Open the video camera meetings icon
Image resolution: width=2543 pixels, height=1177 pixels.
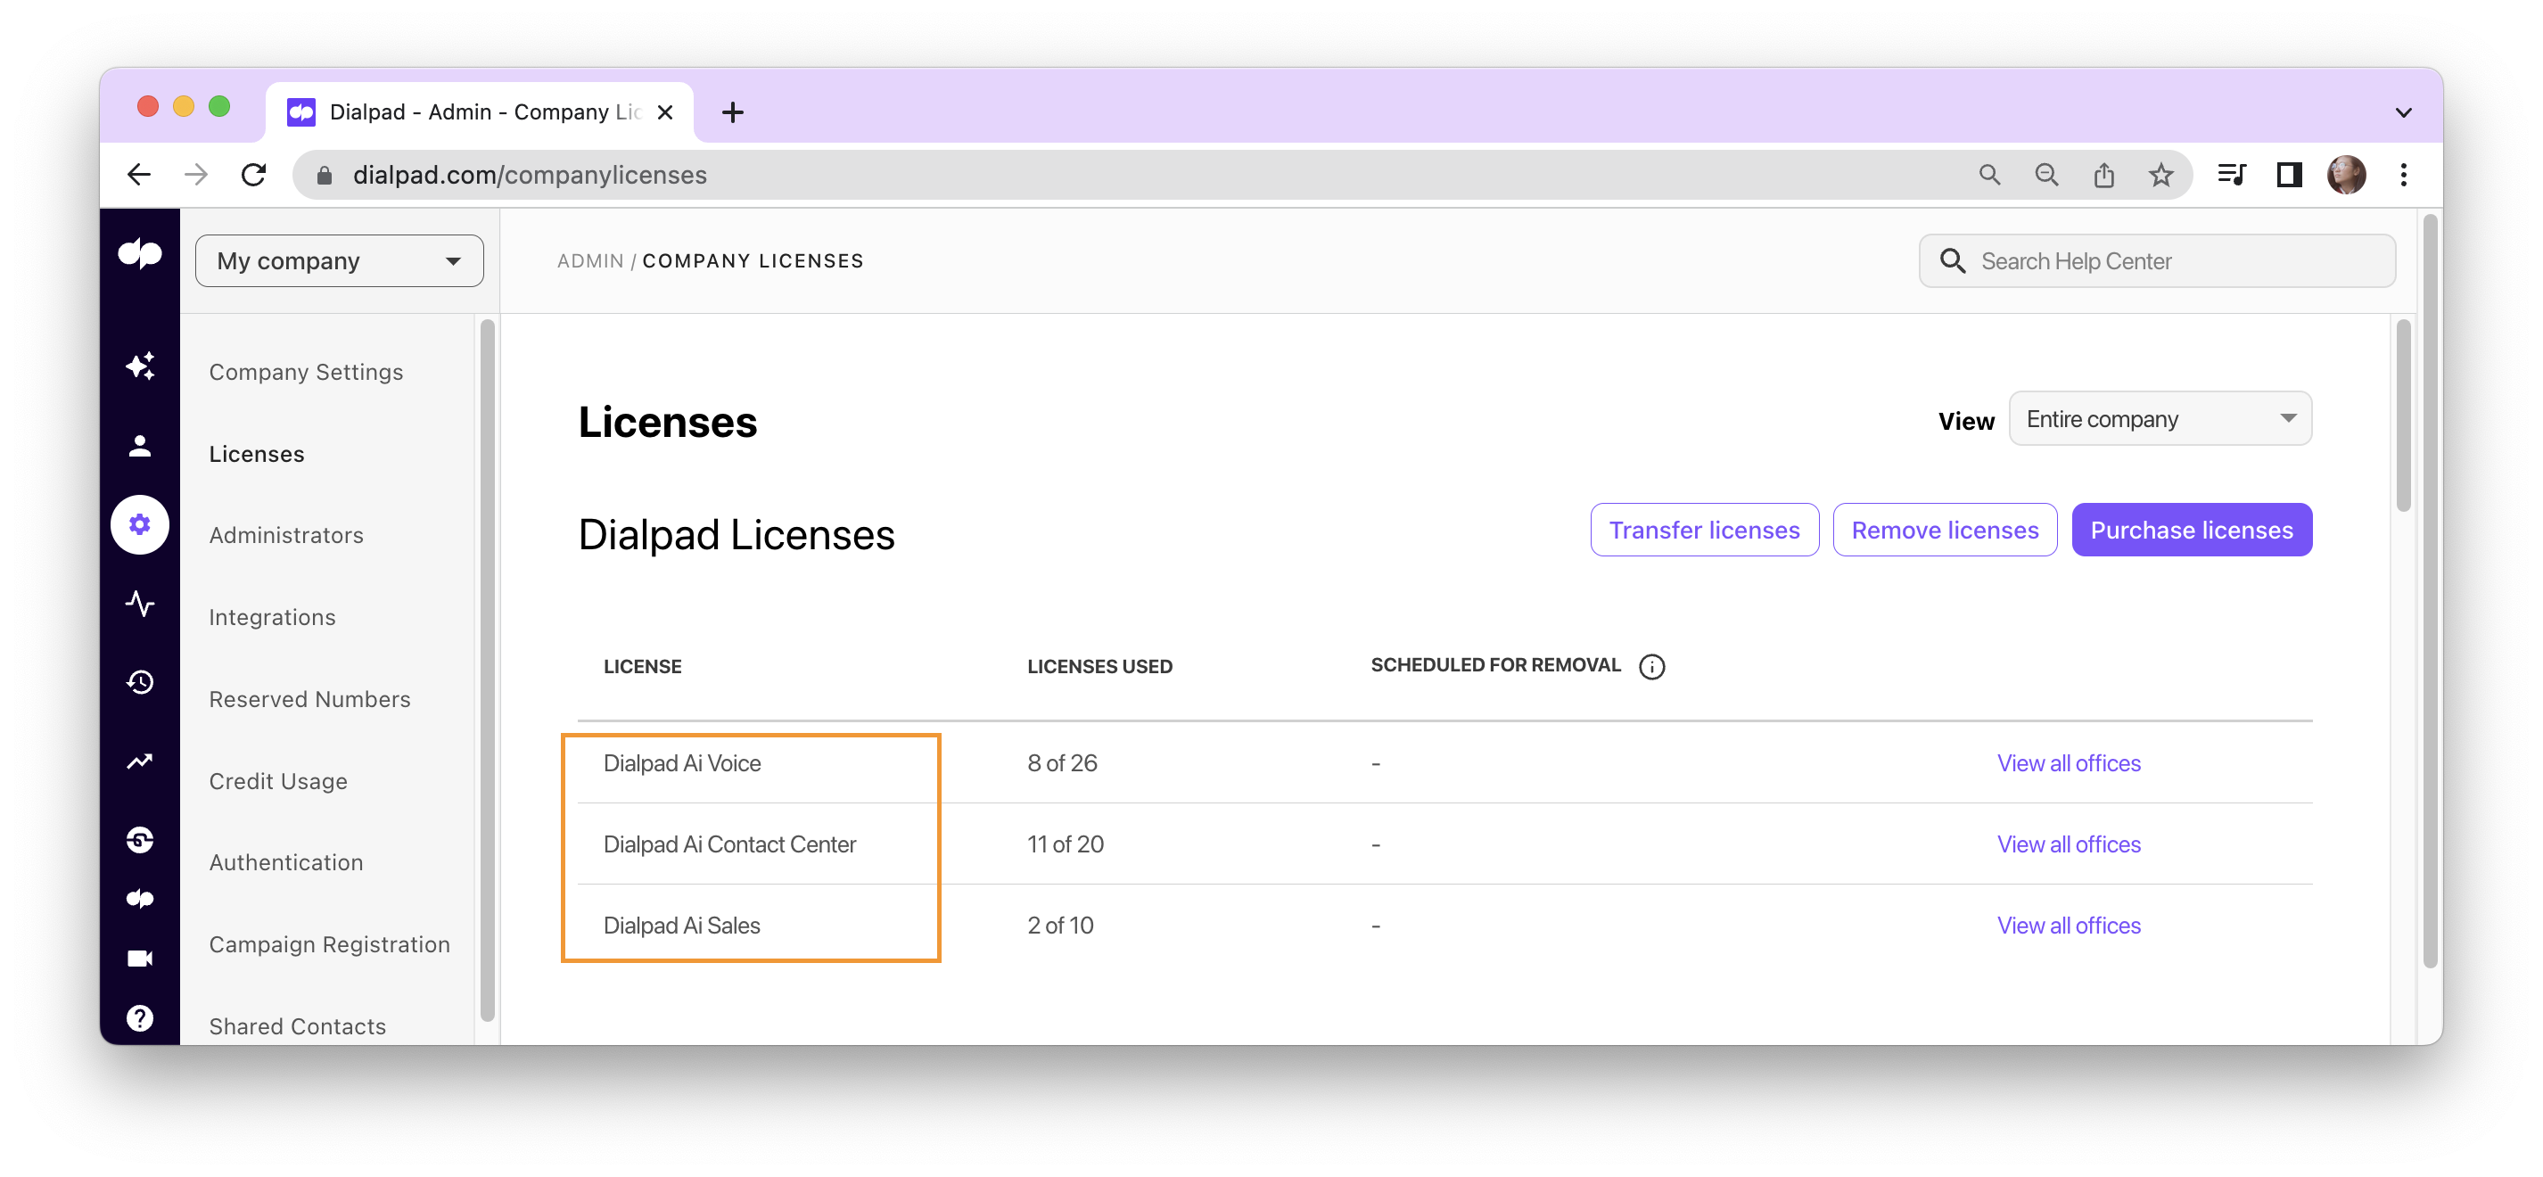(139, 959)
